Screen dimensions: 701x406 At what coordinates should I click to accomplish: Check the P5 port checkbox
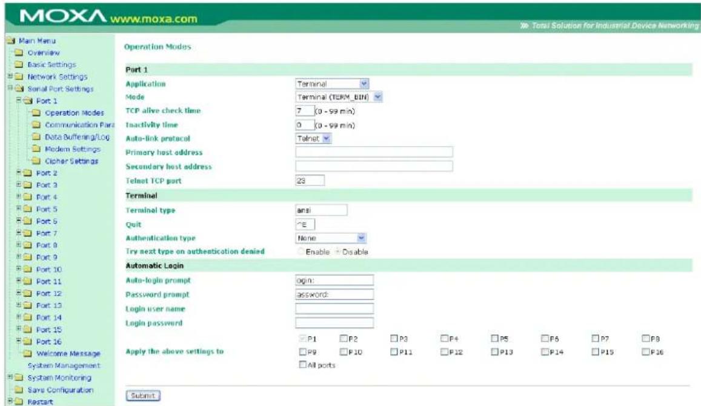494,339
